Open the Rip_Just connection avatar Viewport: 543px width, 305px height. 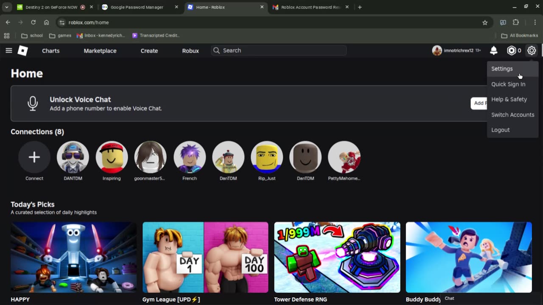coord(267,157)
